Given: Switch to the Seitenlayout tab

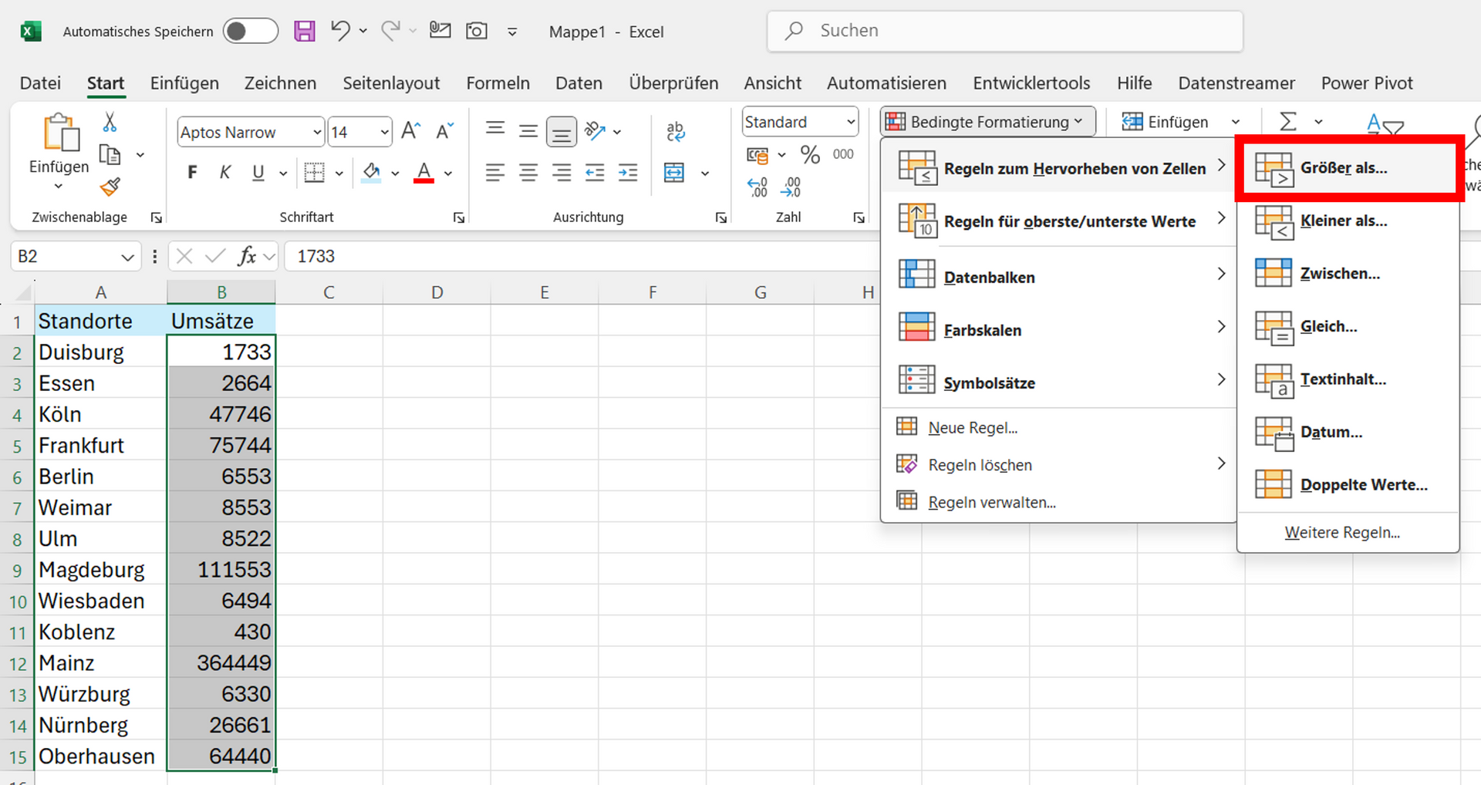Looking at the screenshot, I should 391,83.
